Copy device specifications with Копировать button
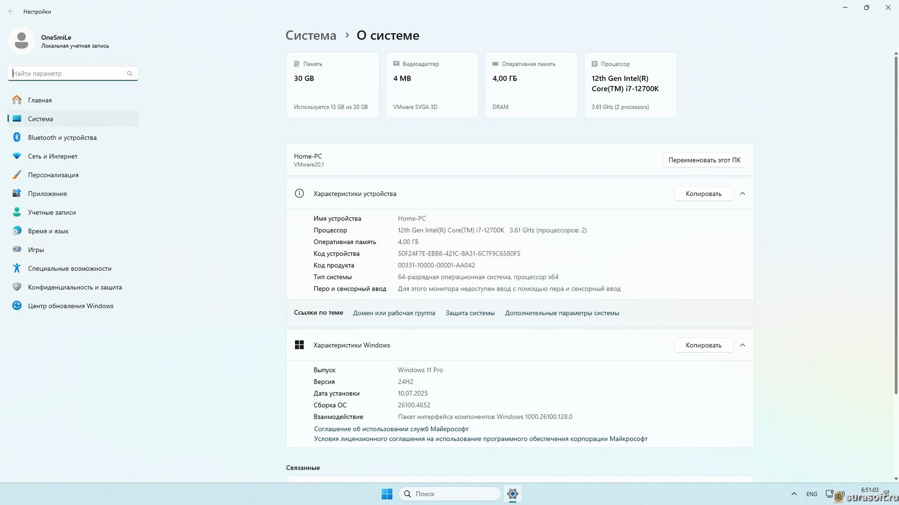 pyautogui.click(x=703, y=194)
